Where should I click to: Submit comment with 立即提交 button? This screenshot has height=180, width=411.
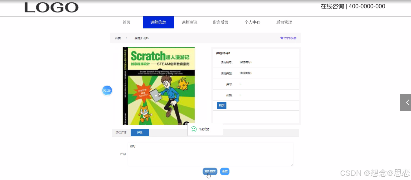click(x=210, y=172)
